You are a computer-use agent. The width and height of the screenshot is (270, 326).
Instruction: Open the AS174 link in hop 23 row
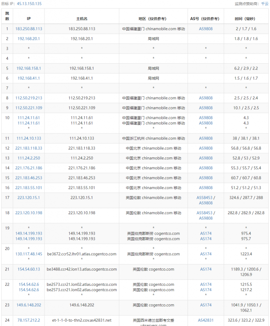pos(206,305)
